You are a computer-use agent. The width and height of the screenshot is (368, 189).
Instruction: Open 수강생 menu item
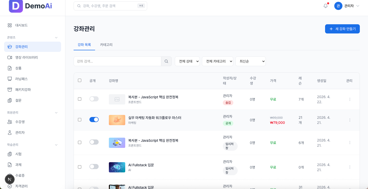coord(32,122)
